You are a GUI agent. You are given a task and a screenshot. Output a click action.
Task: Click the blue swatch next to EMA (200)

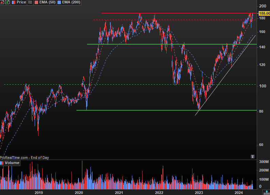tap(59, 2)
